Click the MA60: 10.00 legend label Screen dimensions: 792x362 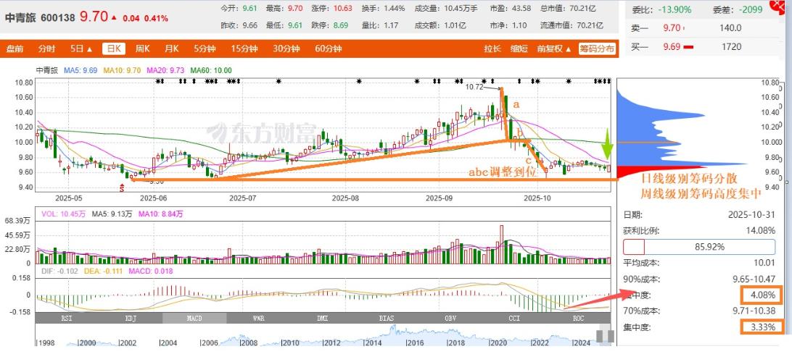(210, 70)
